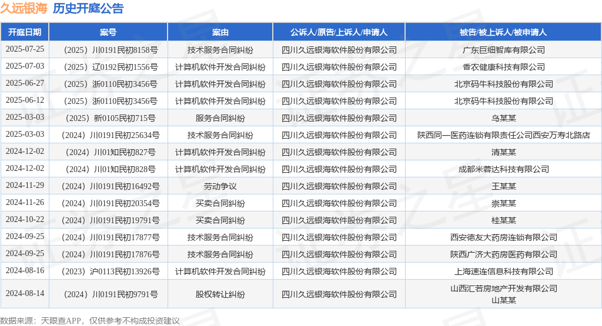Click date cell 2024-08-14
602x326 pixels.
coord(25,293)
